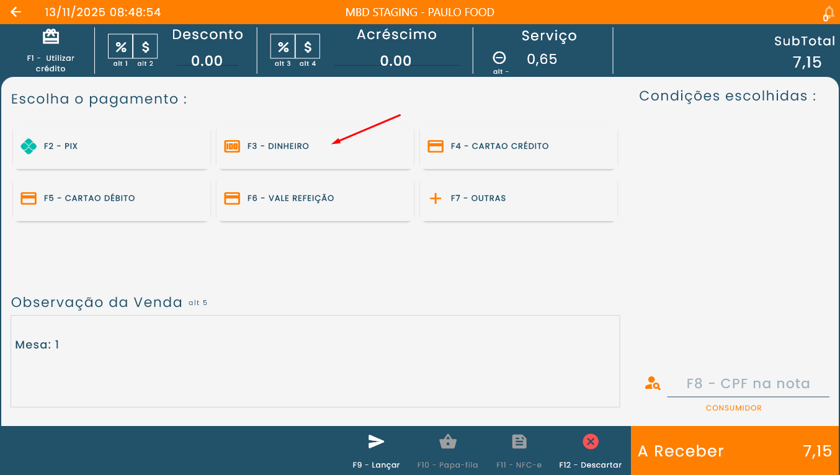Viewport: 840px width, 475px height.
Task: Click the Acréscimo value field
Action: pos(396,61)
